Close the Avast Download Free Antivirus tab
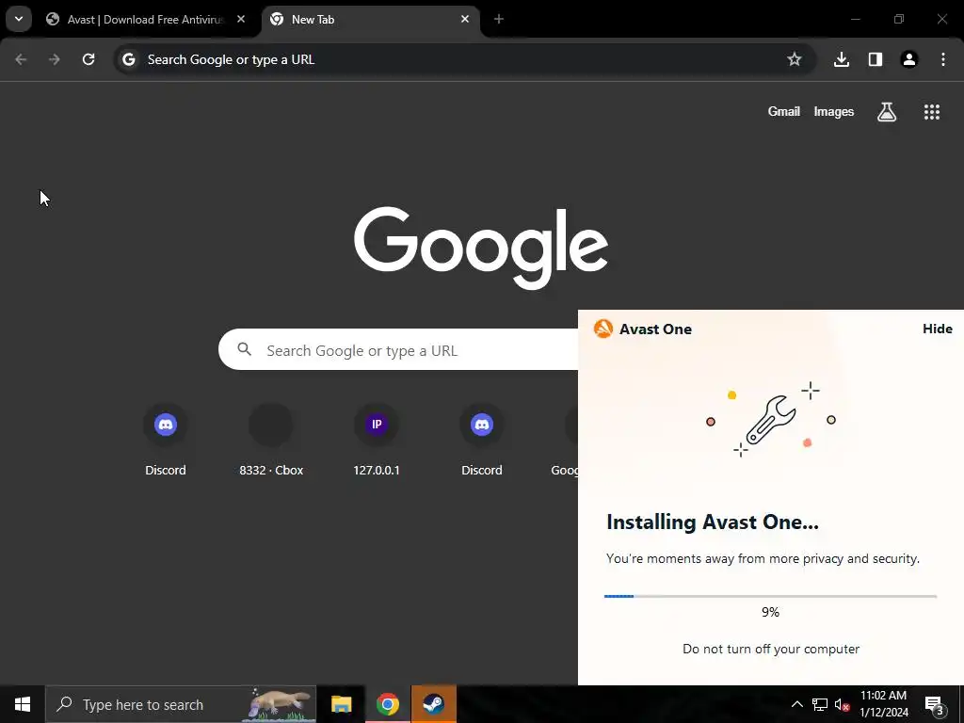Viewport: 964px width, 723px height. tap(241, 19)
